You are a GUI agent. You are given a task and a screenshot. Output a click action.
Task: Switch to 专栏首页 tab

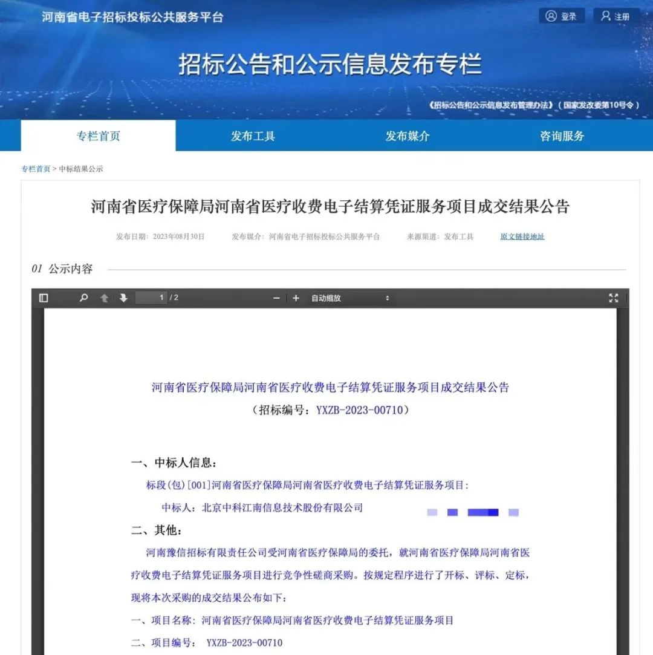pyautogui.click(x=98, y=135)
